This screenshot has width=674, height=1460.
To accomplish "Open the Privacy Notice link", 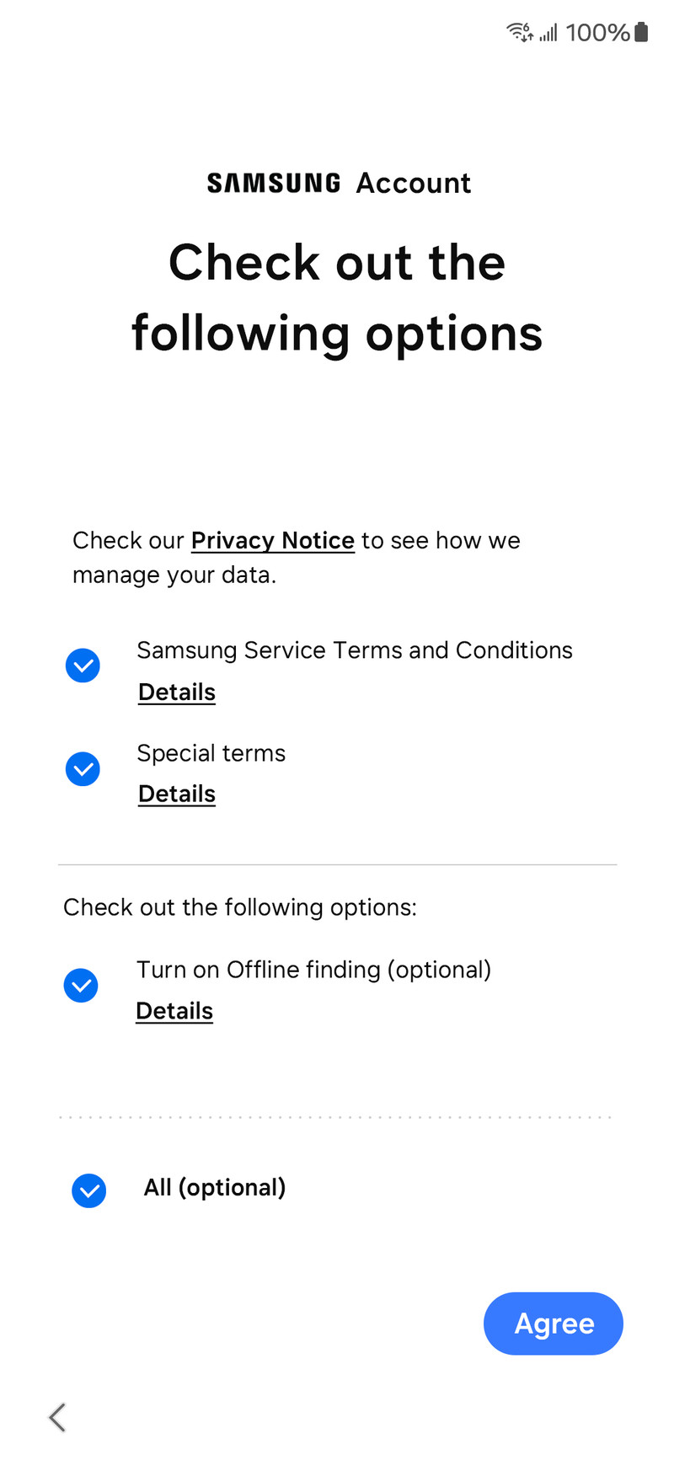I will tap(273, 541).
